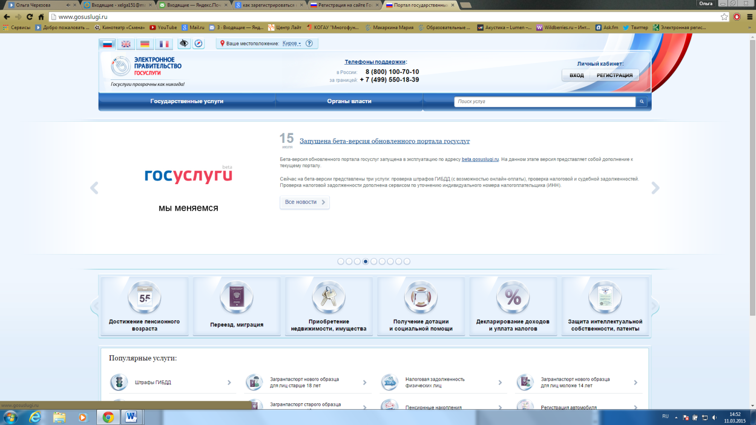
Task: Focus the Поиск услуг search field
Action: [545, 102]
